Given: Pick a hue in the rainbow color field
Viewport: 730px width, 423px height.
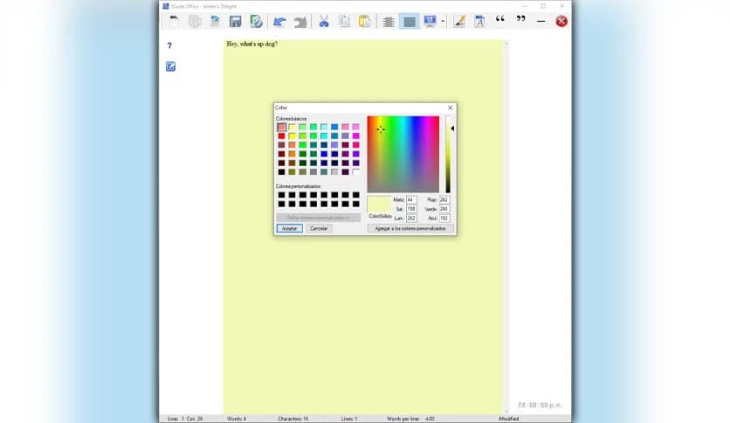Looking at the screenshot, I should (403, 154).
